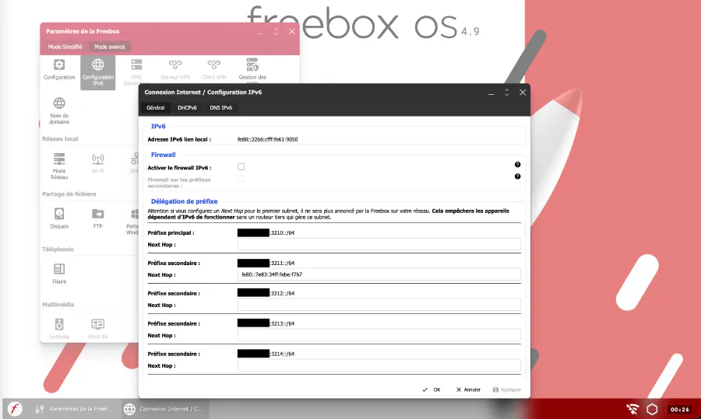Image resolution: width=701 pixels, height=419 pixels.
Task: Click the Freebox start menu logo
Action: click(x=15, y=409)
